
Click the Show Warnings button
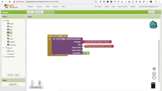36,87
